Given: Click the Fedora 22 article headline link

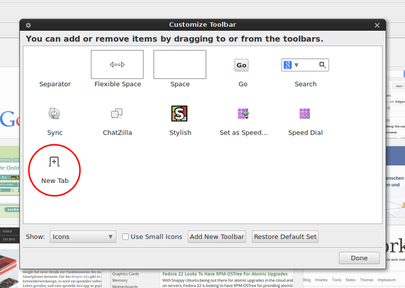Looking at the screenshot, I should click(x=225, y=274).
